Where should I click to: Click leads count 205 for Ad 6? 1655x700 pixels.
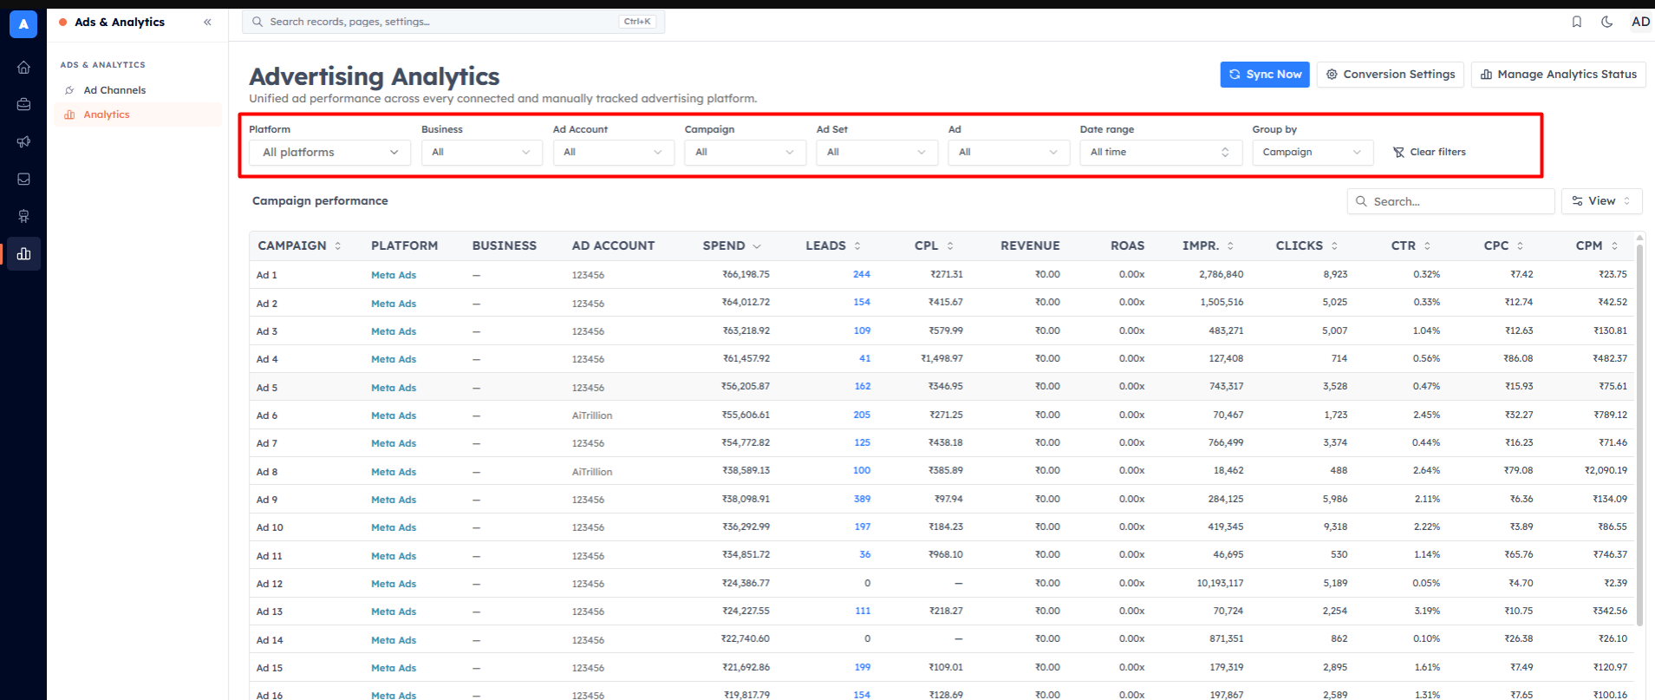click(x=862, y=415)
